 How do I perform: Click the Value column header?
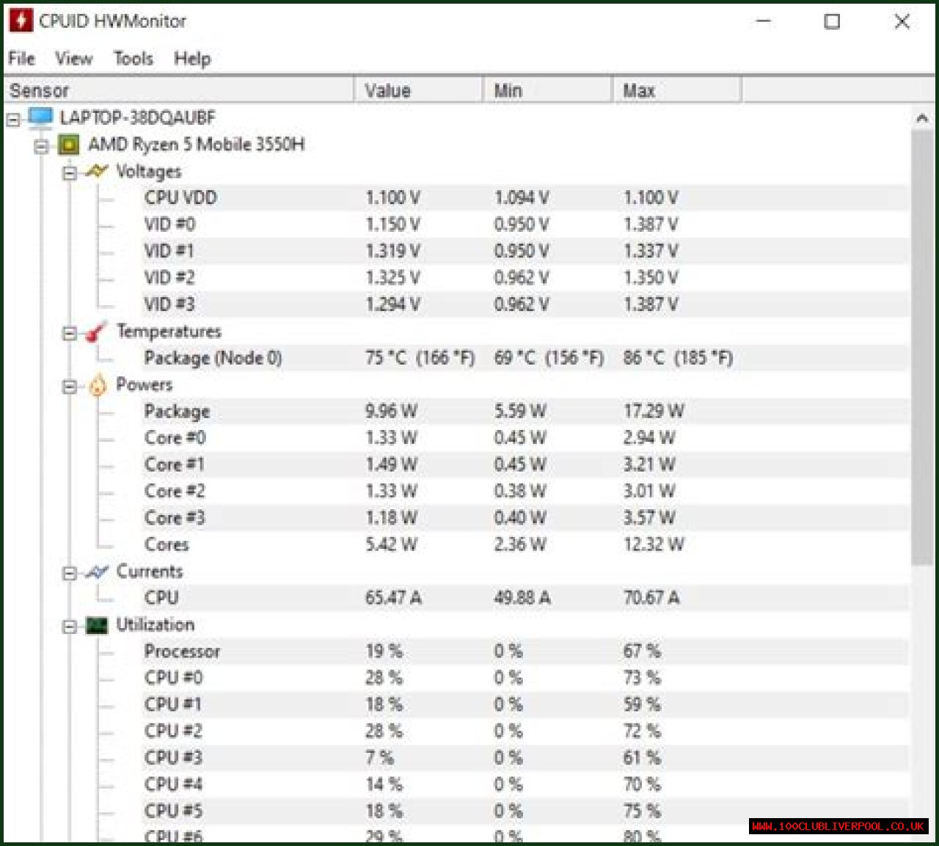point(418,90)
